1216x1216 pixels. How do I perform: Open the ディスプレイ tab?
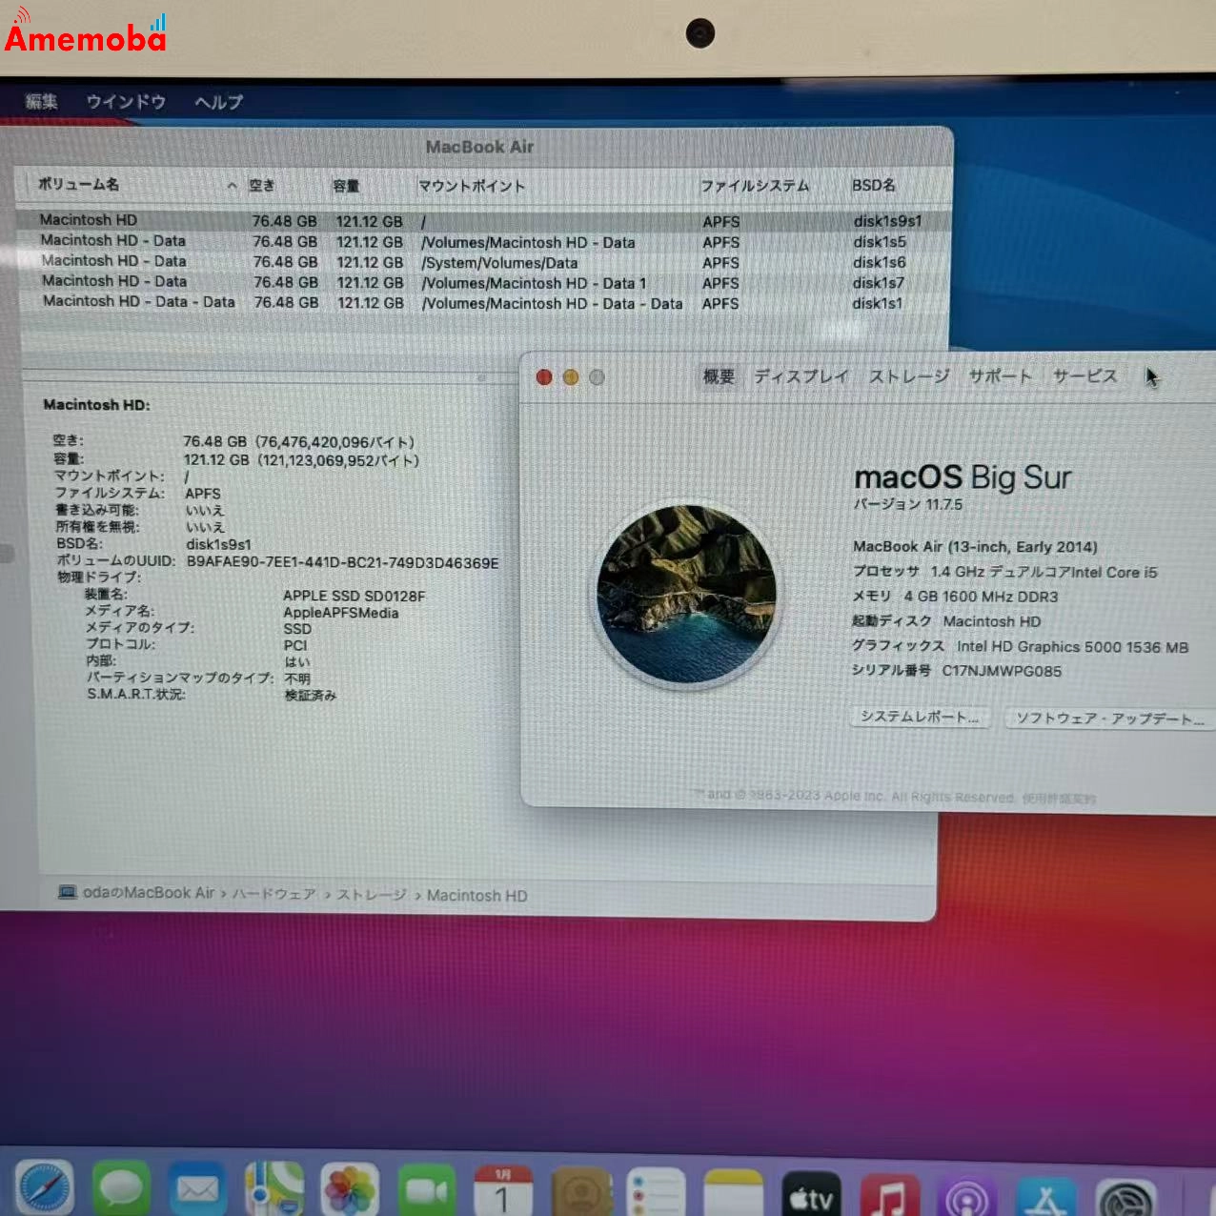(x=801, y=376)
